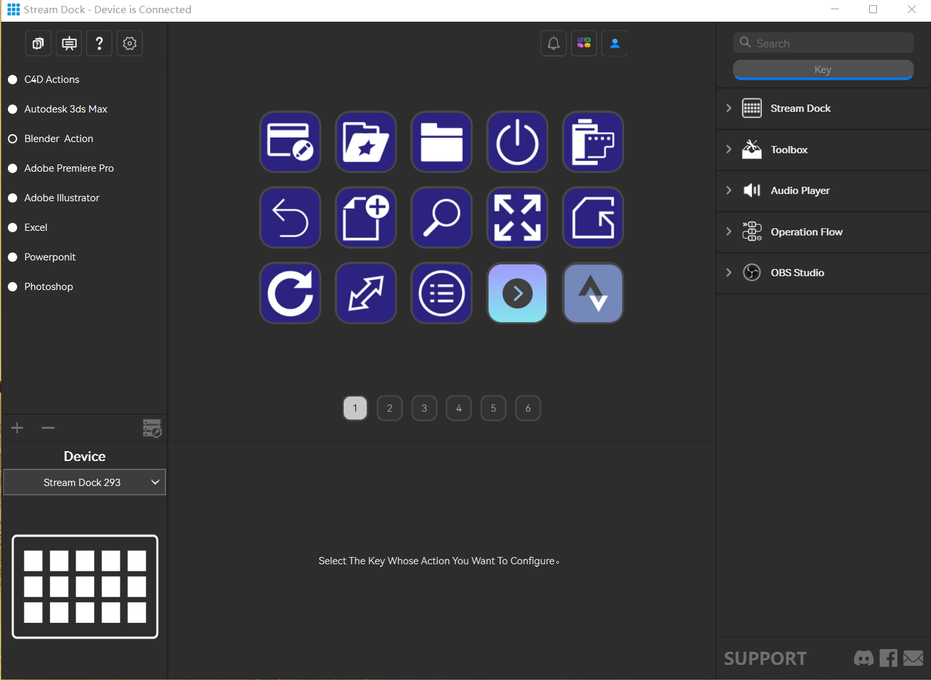Select the undo arrow key
Viewport: 931px width, 680px height.
pyautogui.click(x=290, y=217)
